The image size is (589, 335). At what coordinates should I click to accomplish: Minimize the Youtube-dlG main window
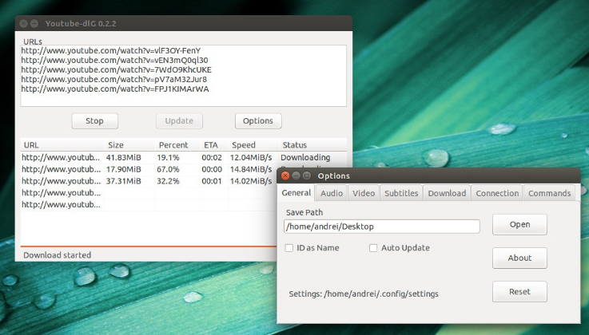coord(34,24)
